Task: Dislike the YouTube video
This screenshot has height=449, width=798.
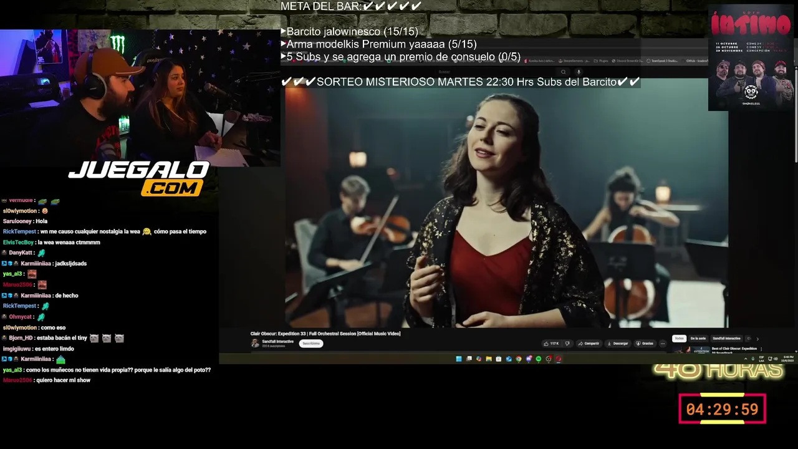Action: (x=567, y=343)
